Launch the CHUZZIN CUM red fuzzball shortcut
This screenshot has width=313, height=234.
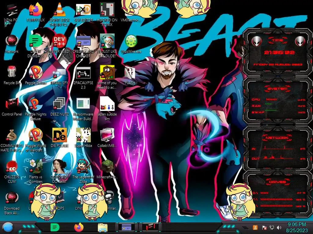pos(12,172)
